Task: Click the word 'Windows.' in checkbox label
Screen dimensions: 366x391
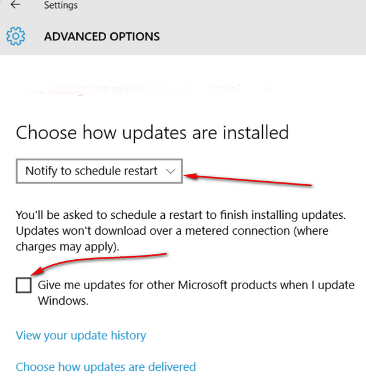Action: [x=63, y=301]
